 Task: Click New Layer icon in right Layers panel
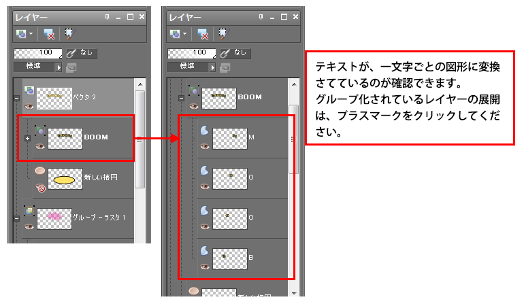click(x=174, y=33)
